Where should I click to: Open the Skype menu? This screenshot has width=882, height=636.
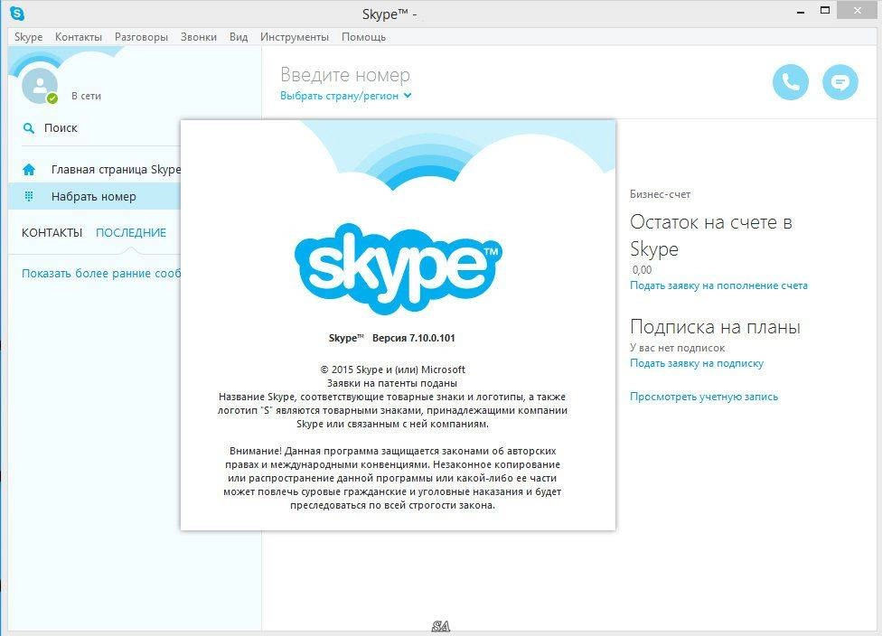[28, 37]
